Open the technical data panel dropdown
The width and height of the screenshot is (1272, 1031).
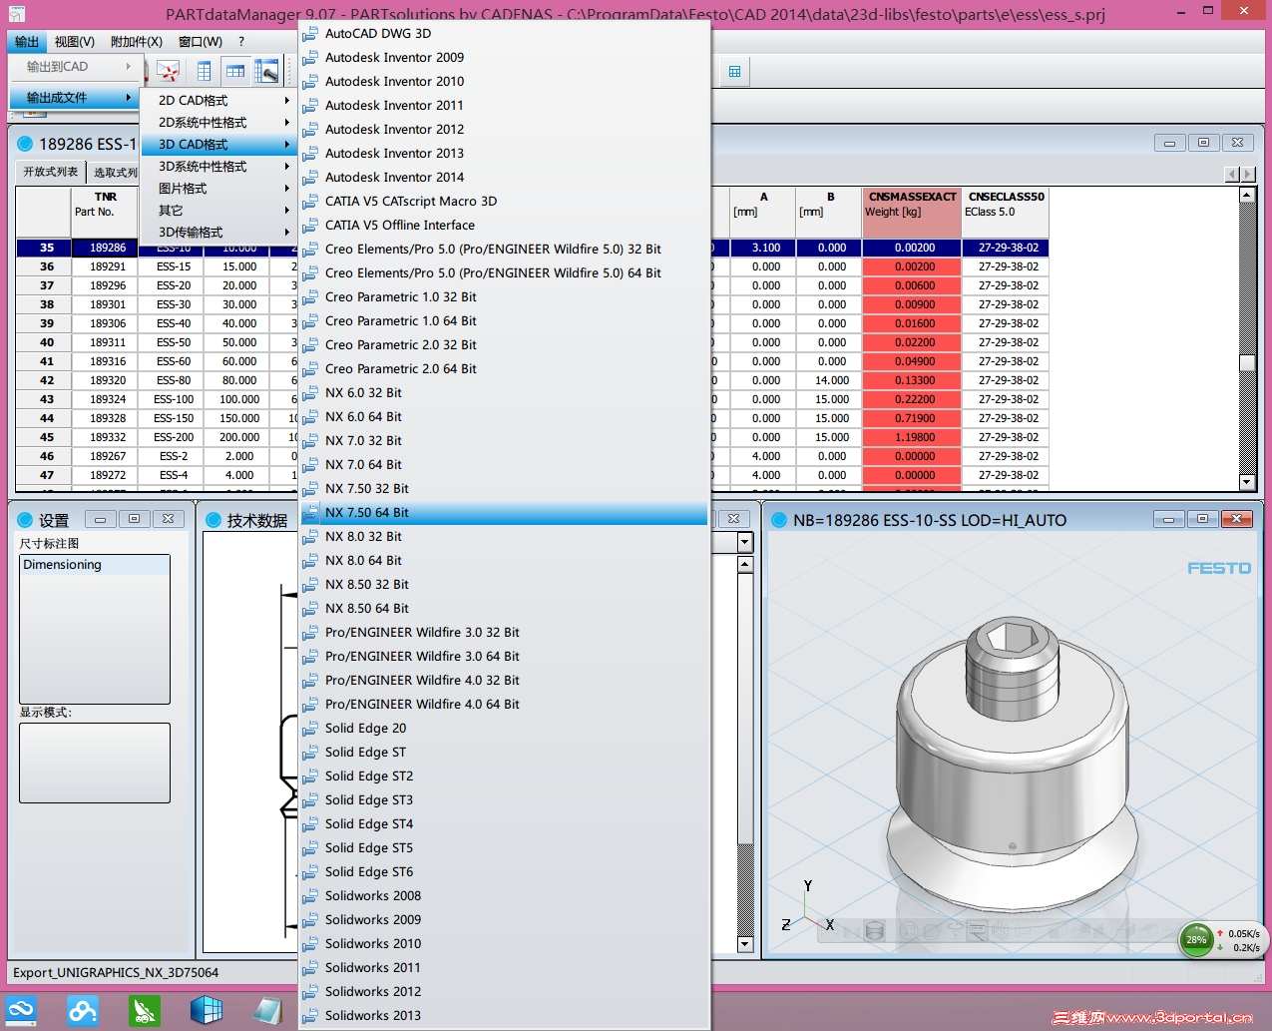744,542
